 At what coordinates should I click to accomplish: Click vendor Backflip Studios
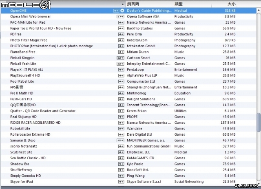(139, 28)
